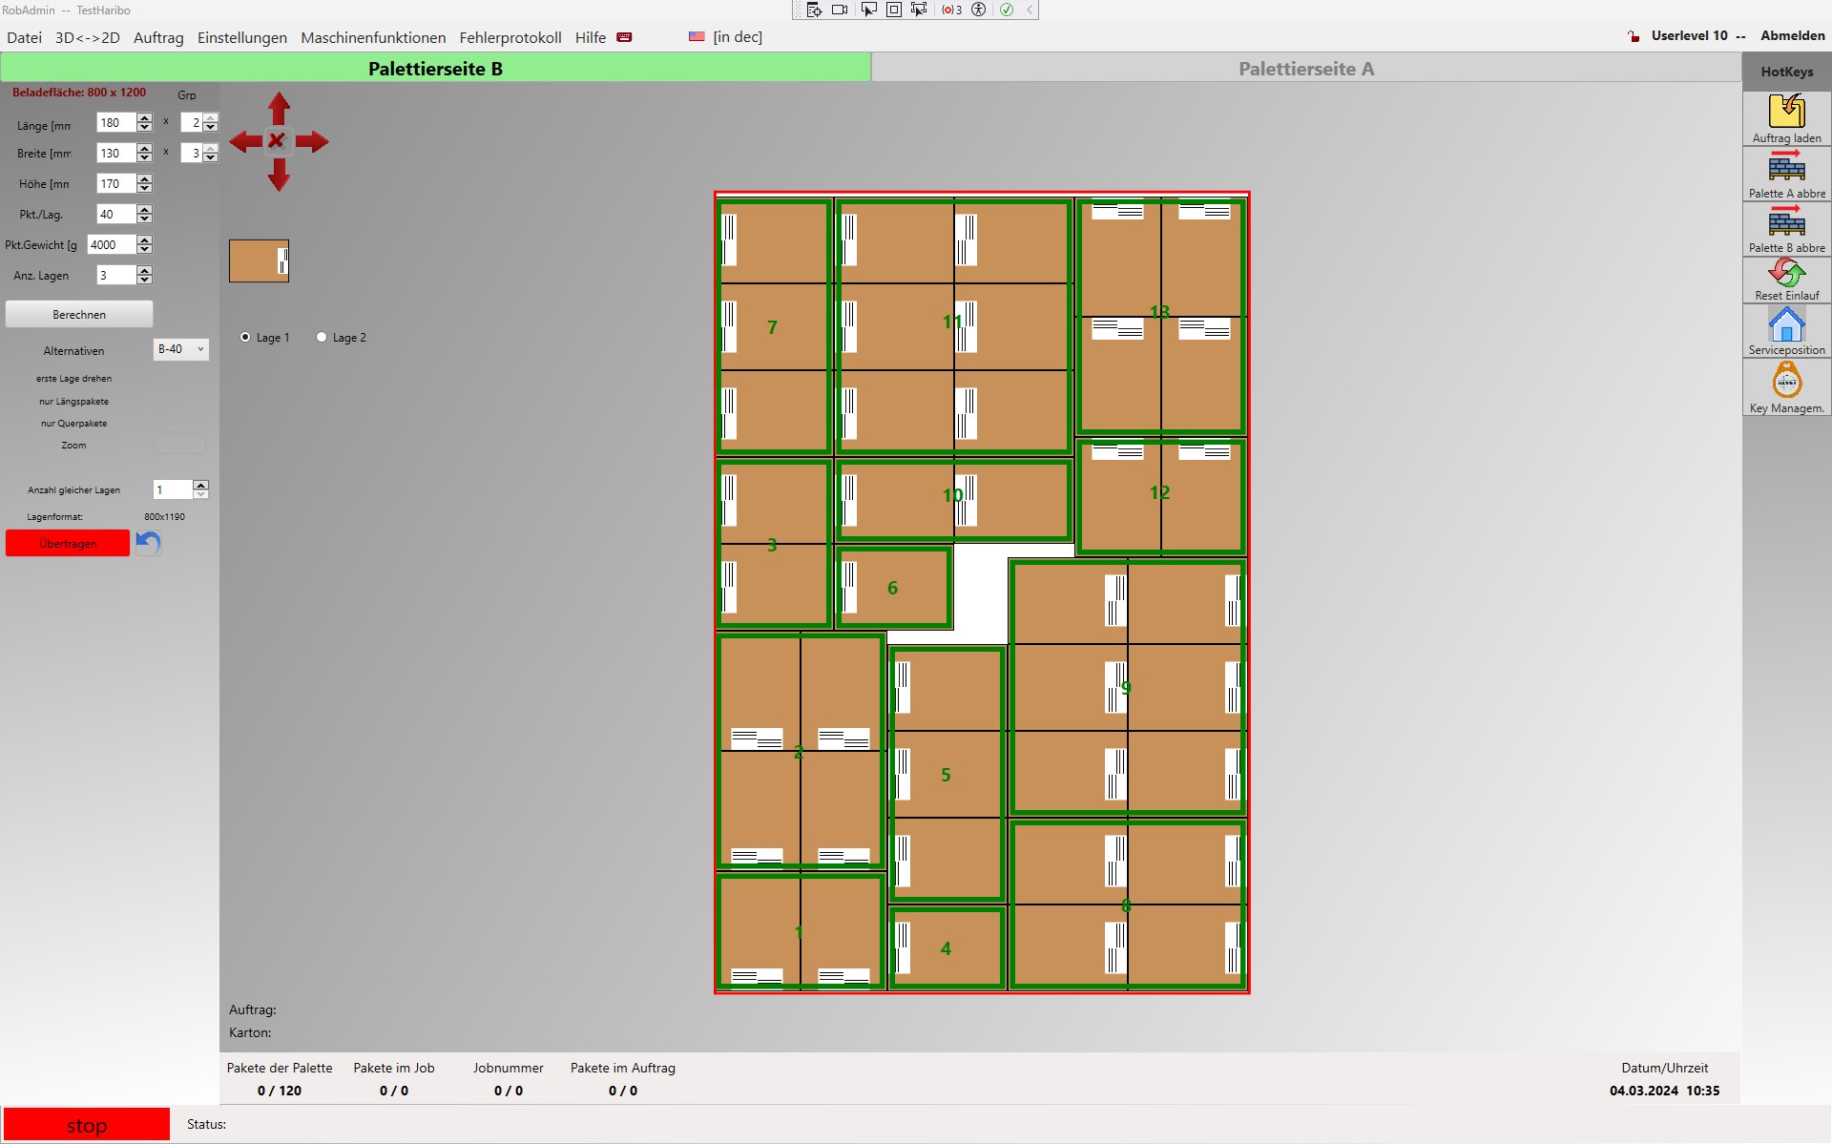Click Abmelden to log out

point(1792,35)
